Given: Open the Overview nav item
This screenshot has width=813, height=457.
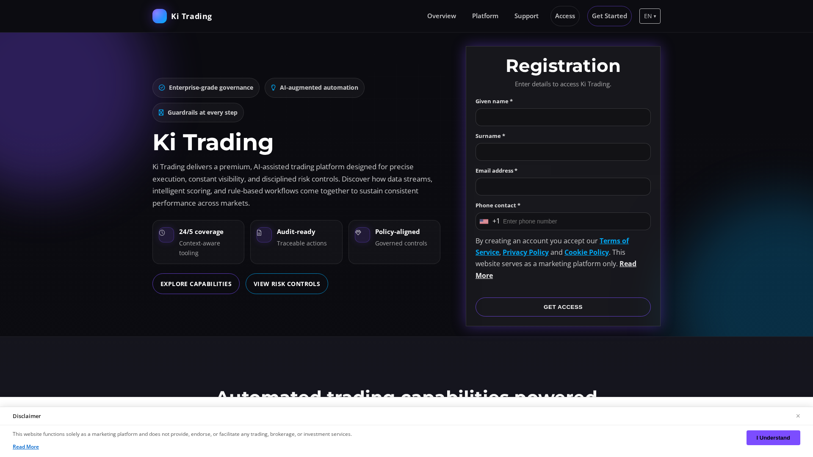Looking at the screenshot, I should tap(442, 16).
